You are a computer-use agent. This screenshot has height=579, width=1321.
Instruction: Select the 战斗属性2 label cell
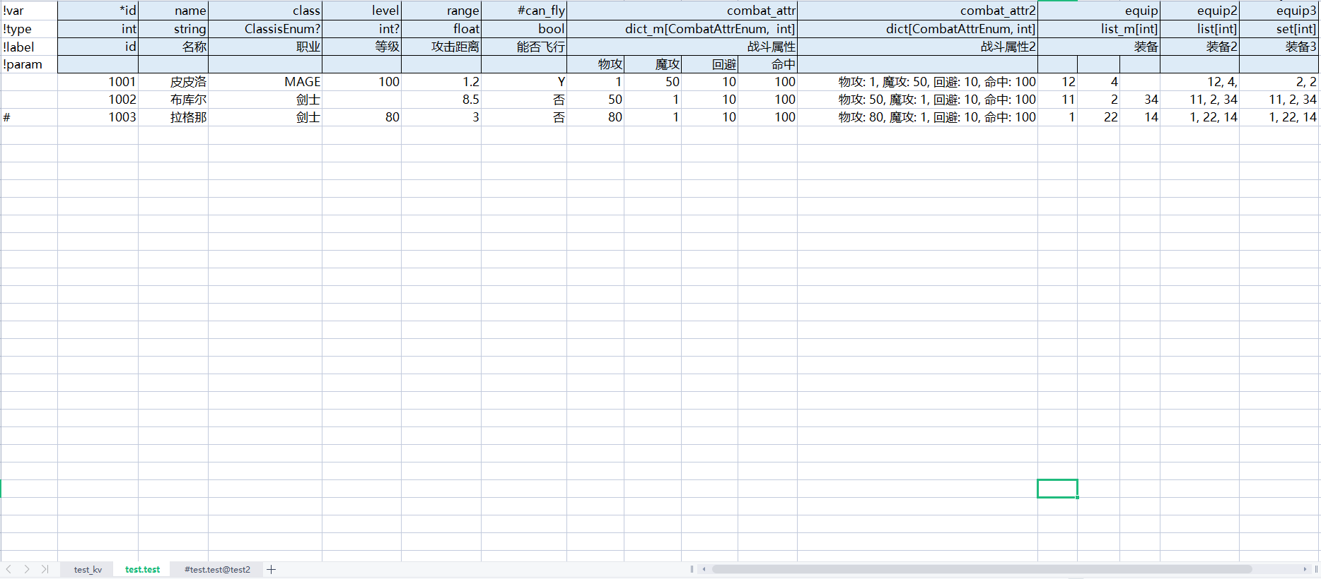pyautogui.click(x=917, y=47)
